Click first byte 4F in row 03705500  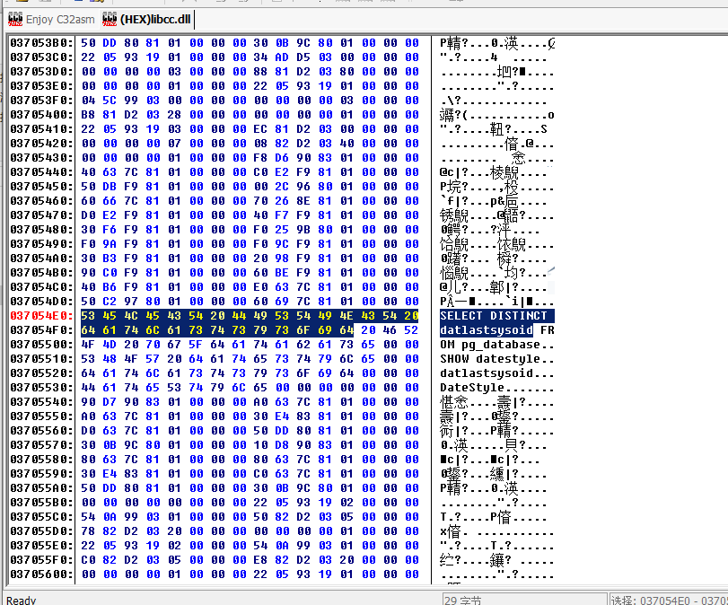click(x=88, y=345)
